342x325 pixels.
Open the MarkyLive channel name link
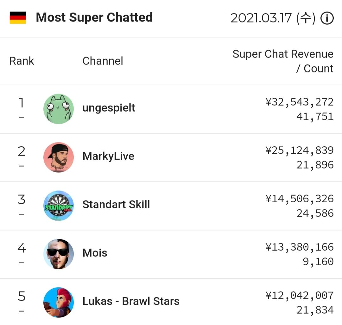coord(108,156)
